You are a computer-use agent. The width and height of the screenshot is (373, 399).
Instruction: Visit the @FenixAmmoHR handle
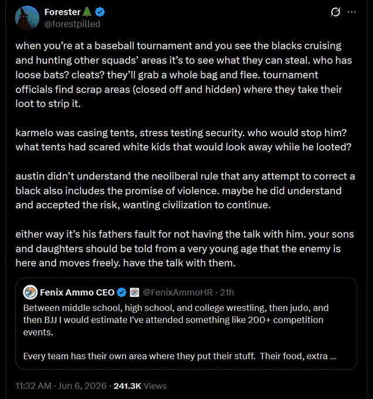[178, 292]
